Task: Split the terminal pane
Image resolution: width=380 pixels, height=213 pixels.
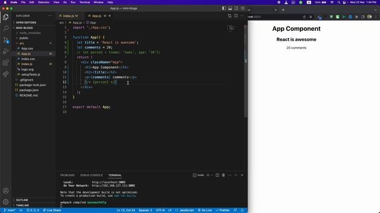Action: [217, 175]
